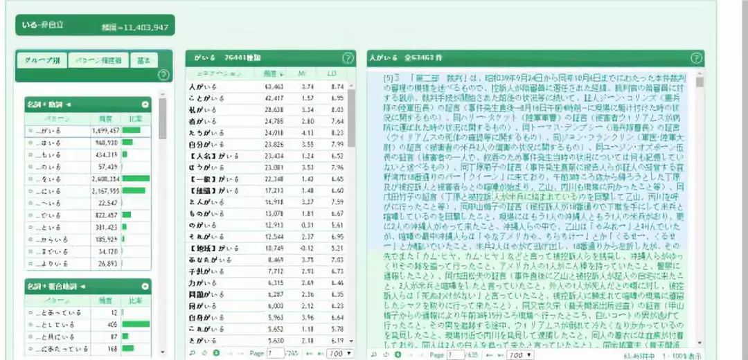
Task: Open page size dropdown in collocation panel
Action: [340, 354]
